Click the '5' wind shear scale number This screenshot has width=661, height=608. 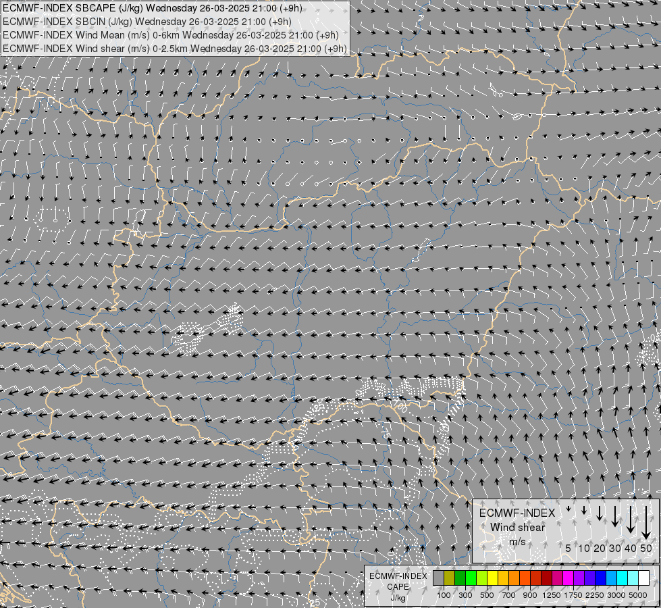[569, 548]
